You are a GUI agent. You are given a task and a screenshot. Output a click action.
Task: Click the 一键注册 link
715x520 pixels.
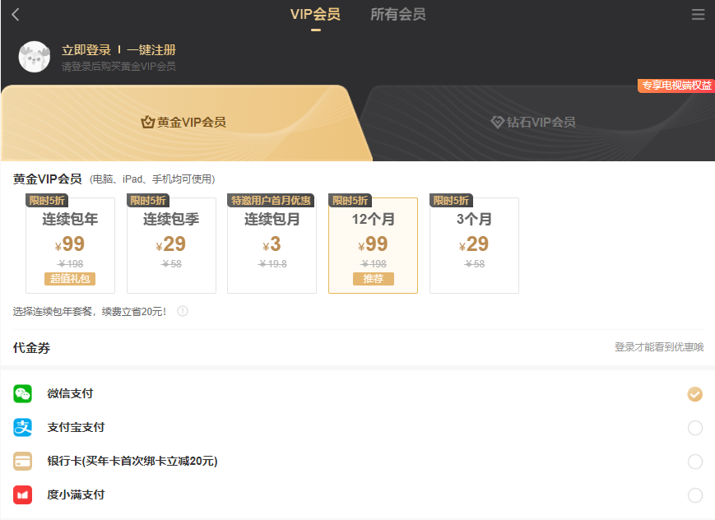click(151, 50)
